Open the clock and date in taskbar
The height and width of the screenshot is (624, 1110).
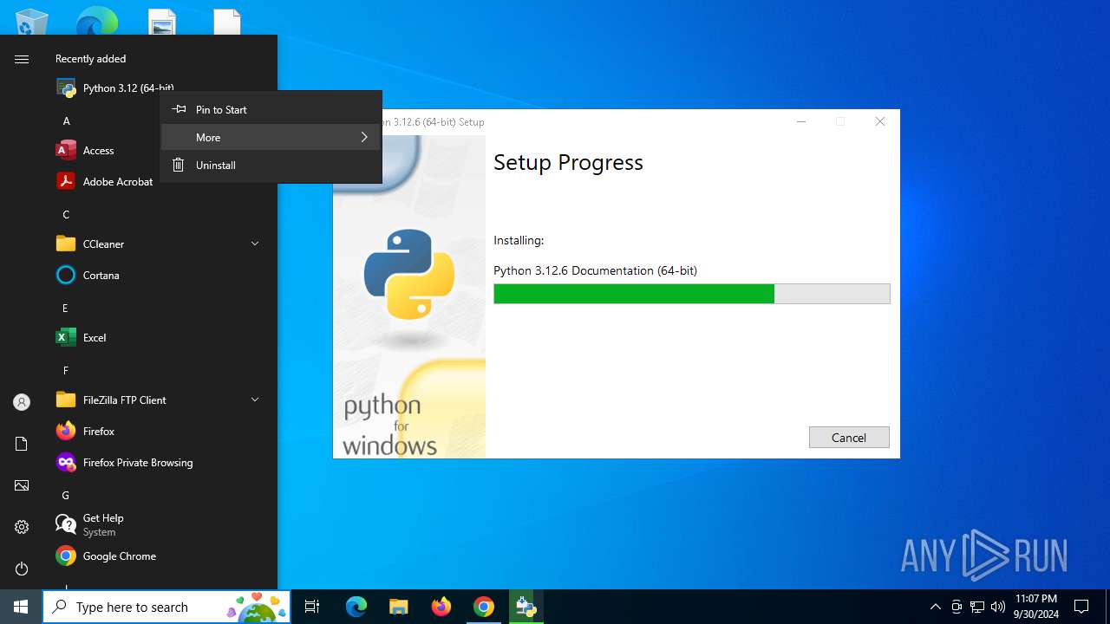pyautogui.click(x=1035, y=607)
